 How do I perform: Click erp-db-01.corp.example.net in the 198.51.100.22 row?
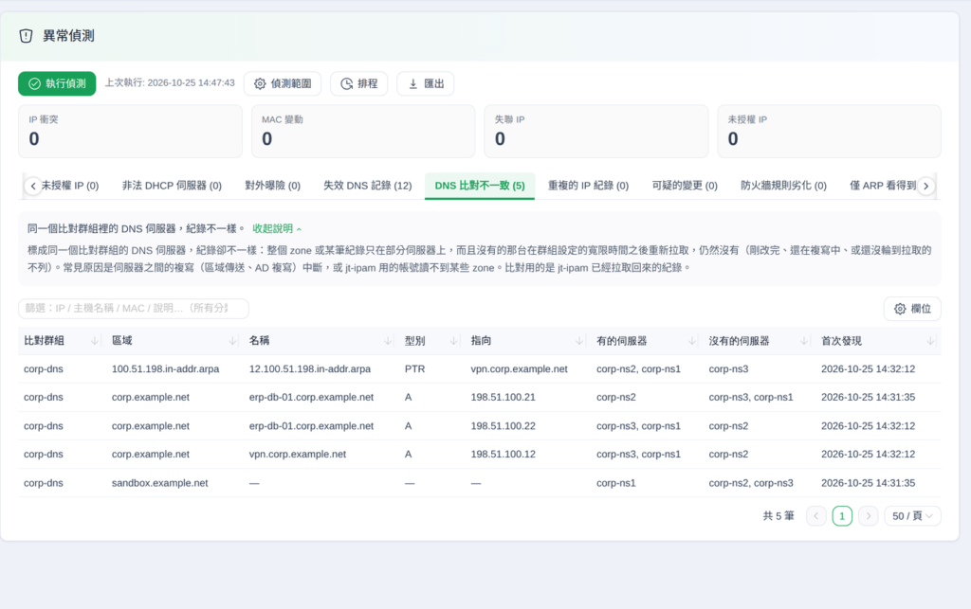click(x=311, y=426)
